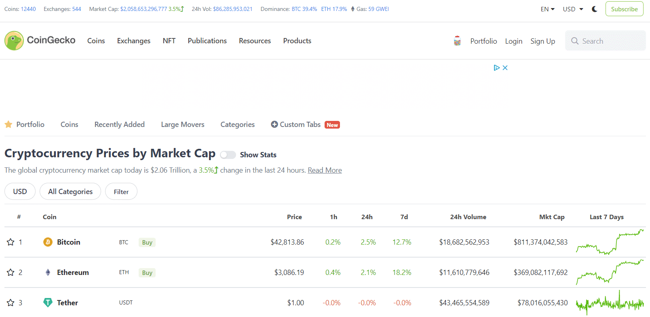Image resolution: width=650 pixels, height=317 pixels.
Task: Favorite Ethereum with star icon
Action: point(11,273)
